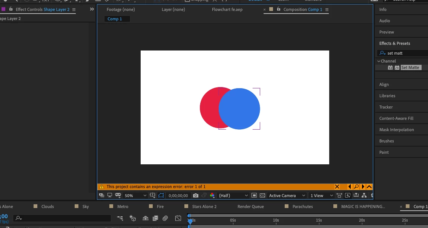Viewport: 428px width, 228px height.
Task: Enable motion blur for layers in timeline
Action: tap(165, 218)
